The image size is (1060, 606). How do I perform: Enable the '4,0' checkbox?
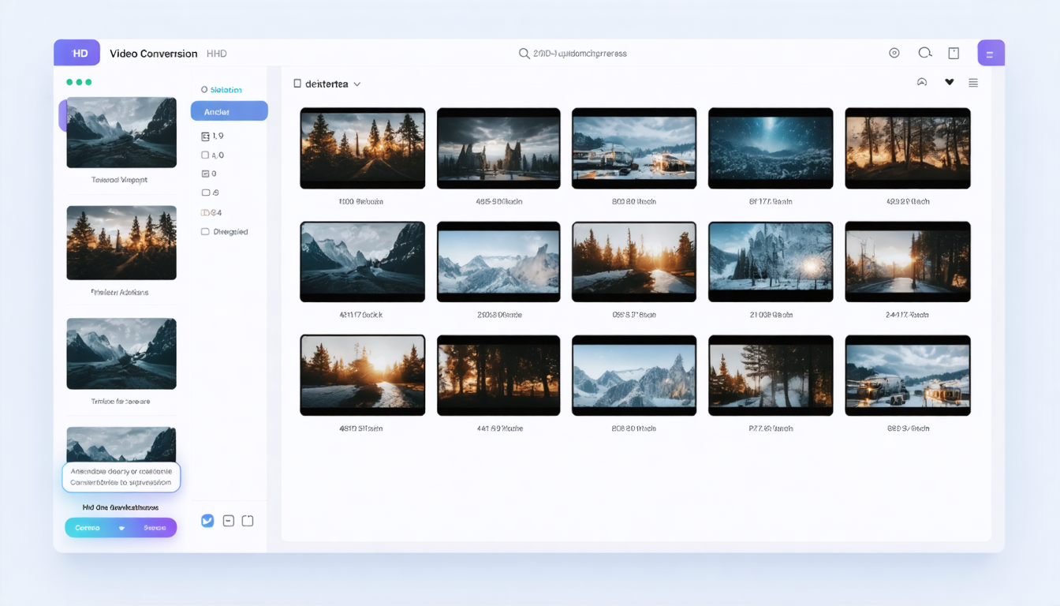tap(205, 155)
